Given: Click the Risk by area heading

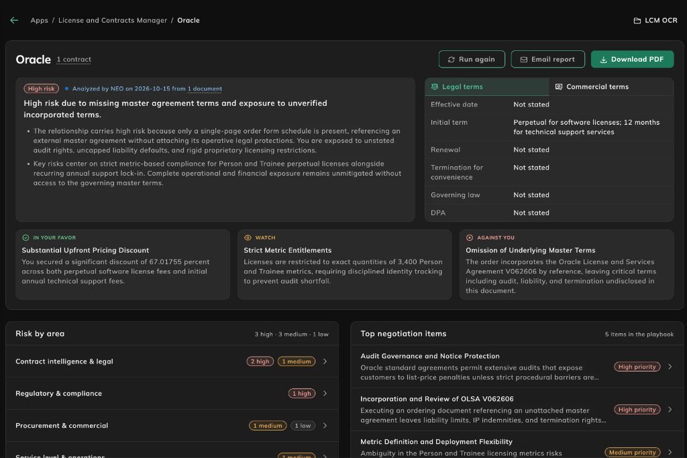Looking at the screenshot, I should [40, 334].
